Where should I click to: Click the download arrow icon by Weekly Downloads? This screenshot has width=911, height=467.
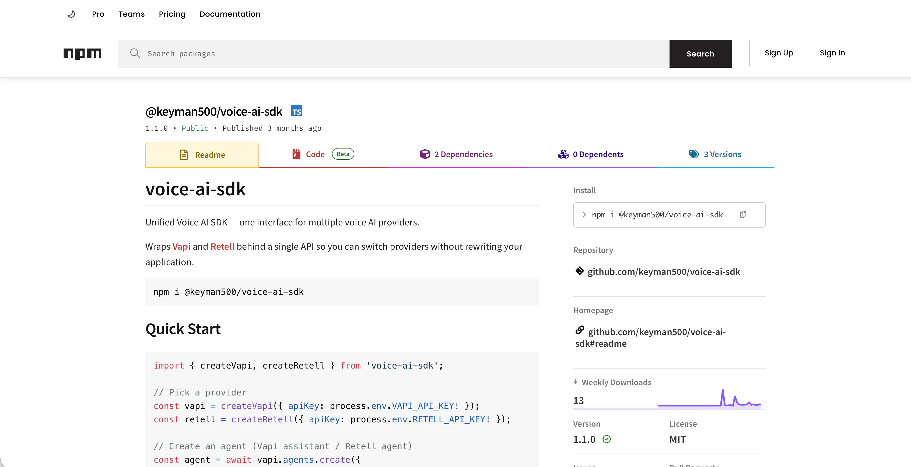575,382
